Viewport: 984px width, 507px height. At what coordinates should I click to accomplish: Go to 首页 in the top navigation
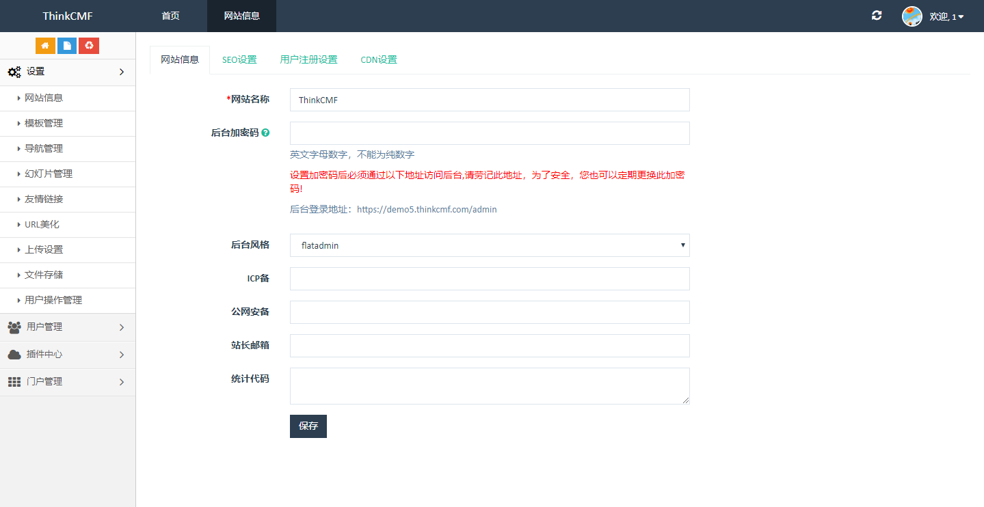(x=170, y=16)
